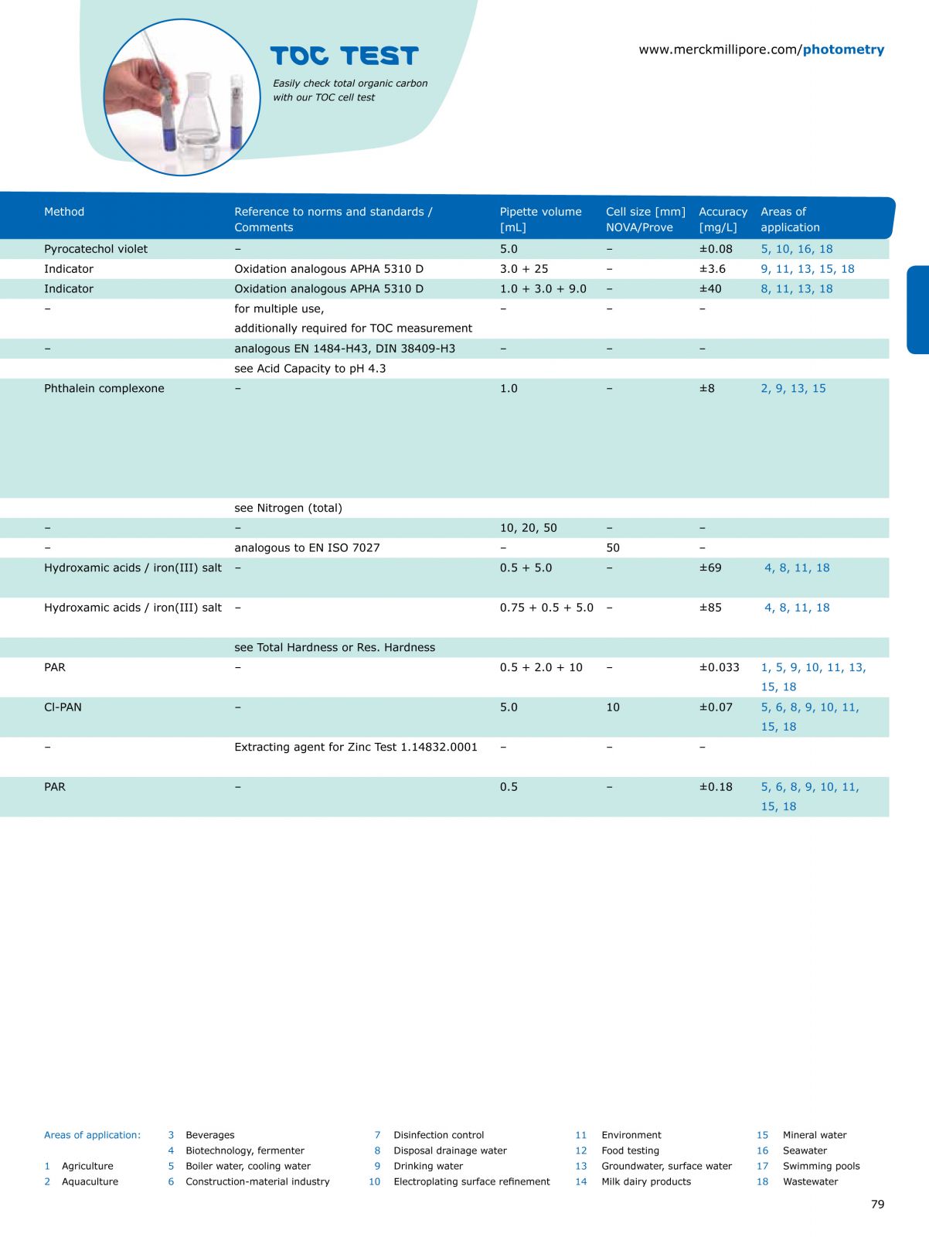This screenshot has width=929, height=1237.
Task: Click the Method column header
Action: click(64, 212)
